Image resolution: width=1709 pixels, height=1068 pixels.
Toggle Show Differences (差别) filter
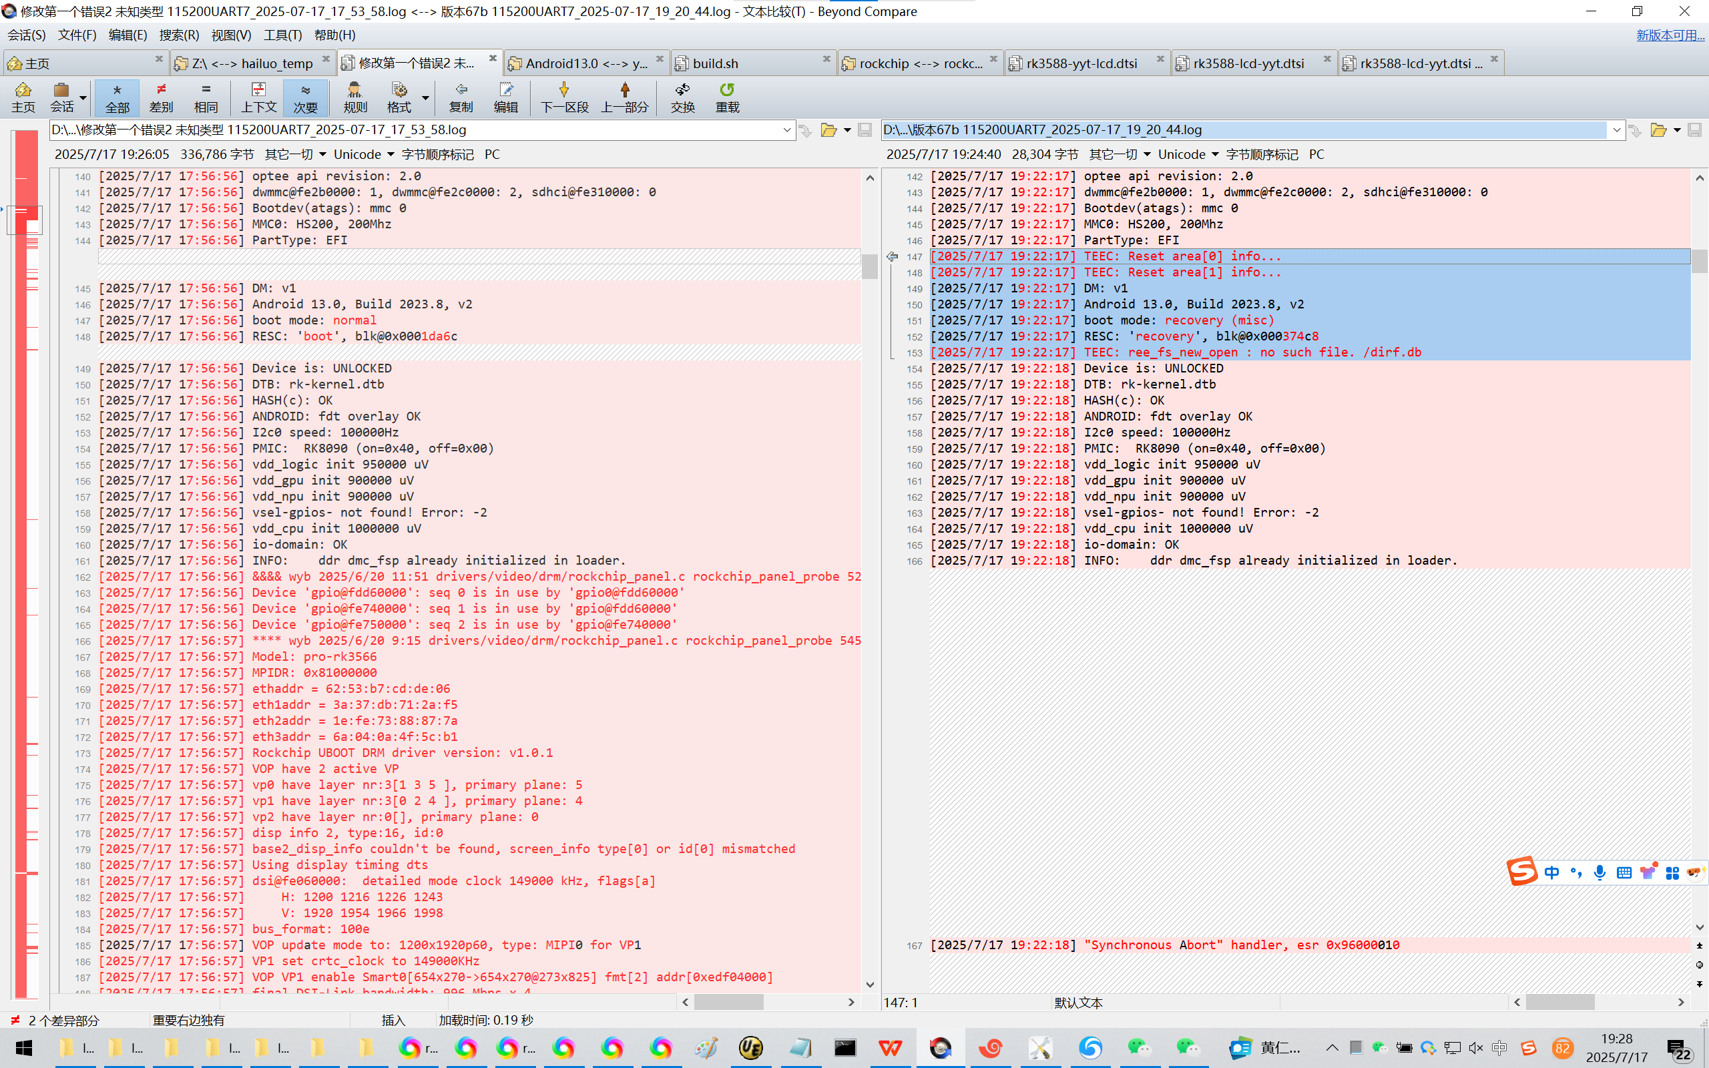[161, 97]
